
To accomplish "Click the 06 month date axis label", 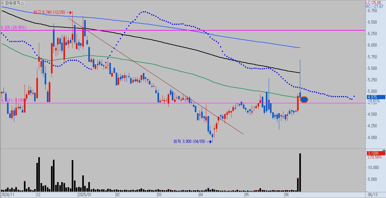I will (286, 194).
